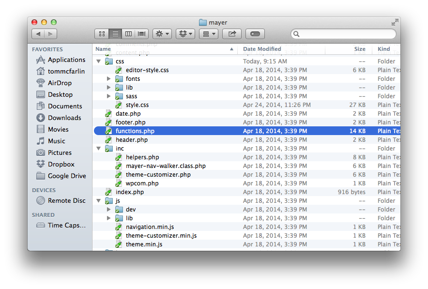Select the theme.min.js file
This screenshot has height=289, width=428.
coord(246,244)
